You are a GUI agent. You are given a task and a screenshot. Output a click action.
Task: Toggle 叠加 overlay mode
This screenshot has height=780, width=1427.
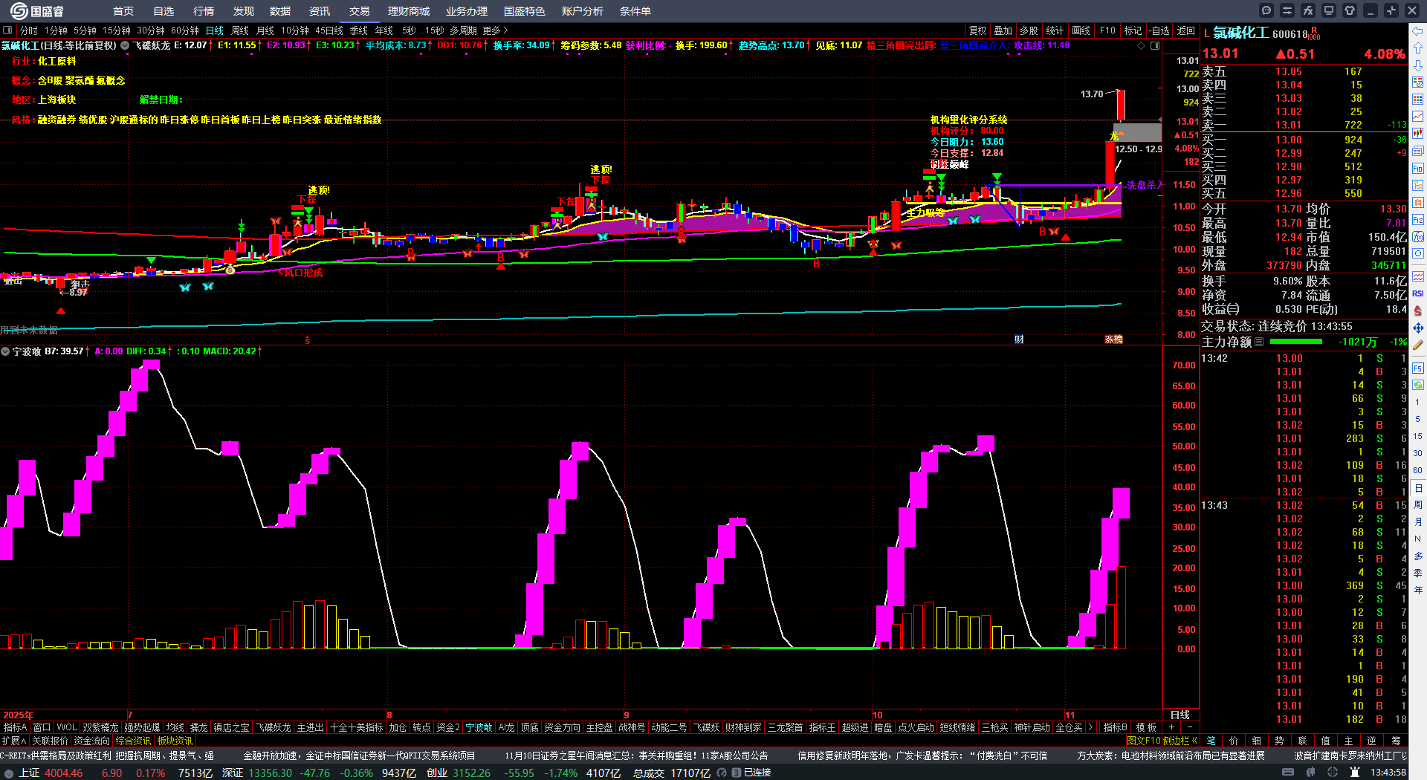(x=1003, y=30)
